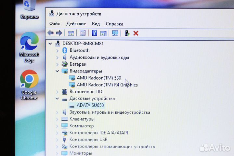Expand the Встроенное ПО category chevron

click(x=57, y=92)
